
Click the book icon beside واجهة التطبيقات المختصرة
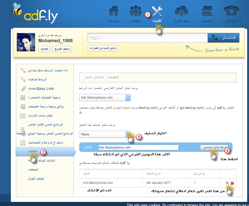coord(23,98)
